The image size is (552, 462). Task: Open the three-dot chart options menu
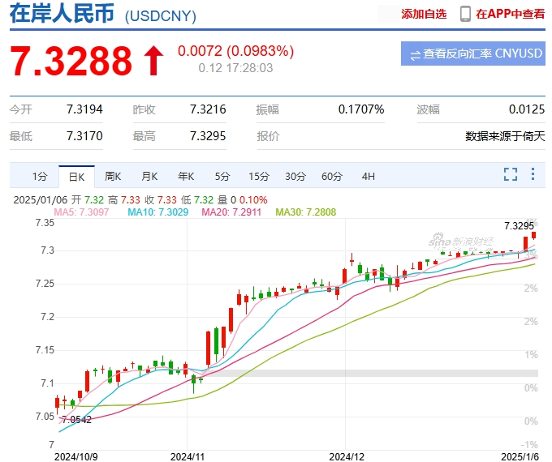pyautogui.click(x=533, y=174)
